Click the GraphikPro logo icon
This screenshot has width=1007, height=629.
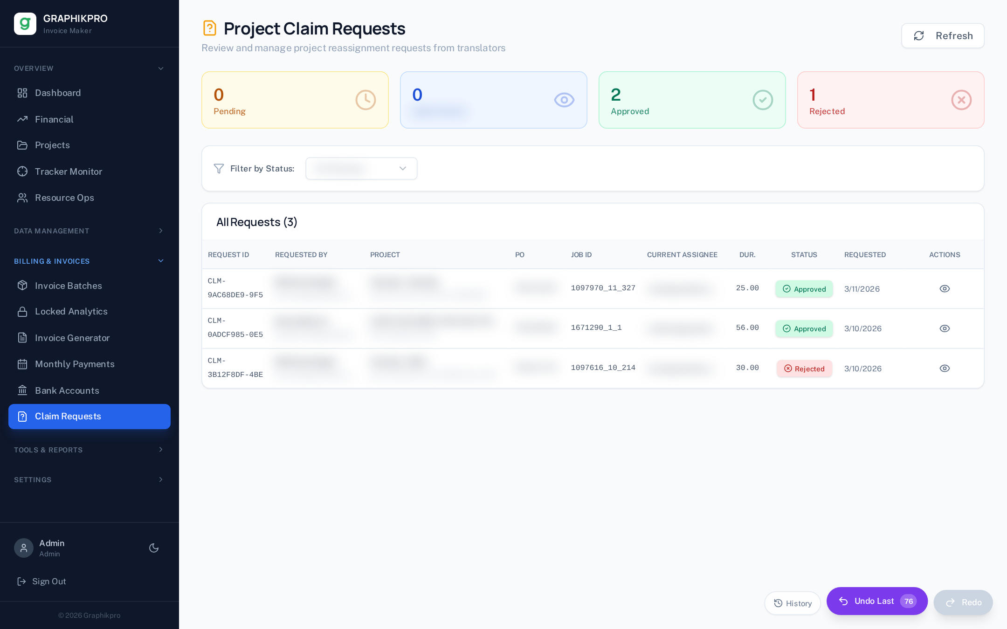point(25,24)
